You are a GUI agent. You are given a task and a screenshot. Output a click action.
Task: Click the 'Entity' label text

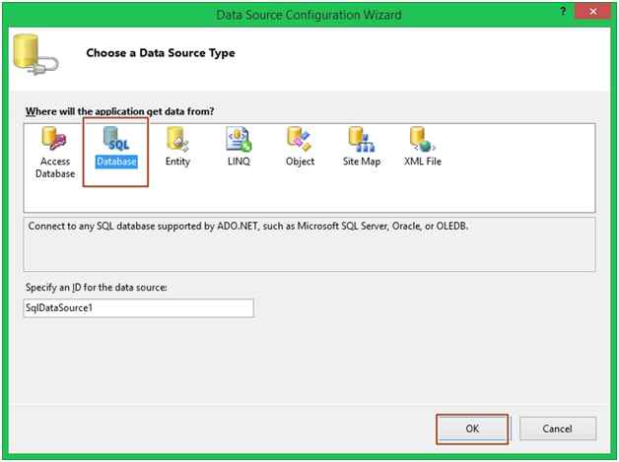pyautogui.click(x=177, y=162)
